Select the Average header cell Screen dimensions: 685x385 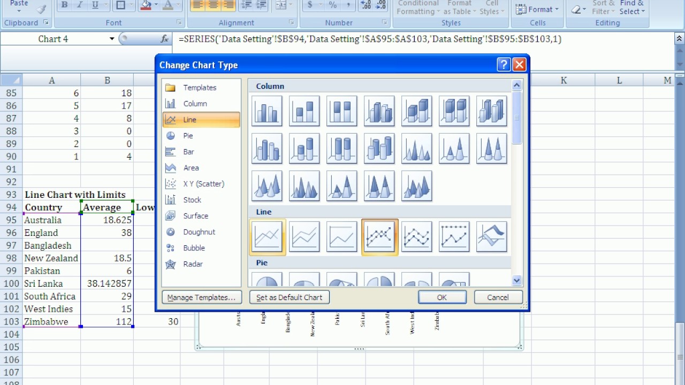107,207
